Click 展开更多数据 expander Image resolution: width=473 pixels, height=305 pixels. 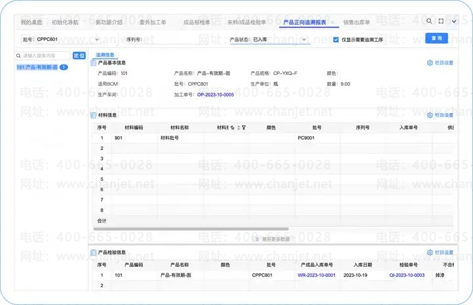pyautogui.click(x=273, y=239)
